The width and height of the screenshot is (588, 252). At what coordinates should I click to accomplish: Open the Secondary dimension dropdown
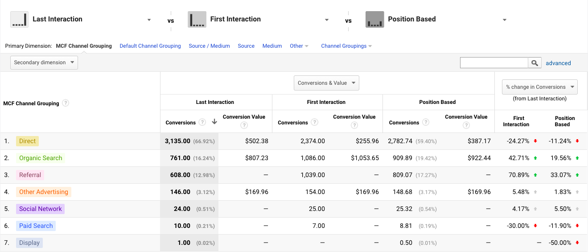pyautogui.click(x=44, y=62)
